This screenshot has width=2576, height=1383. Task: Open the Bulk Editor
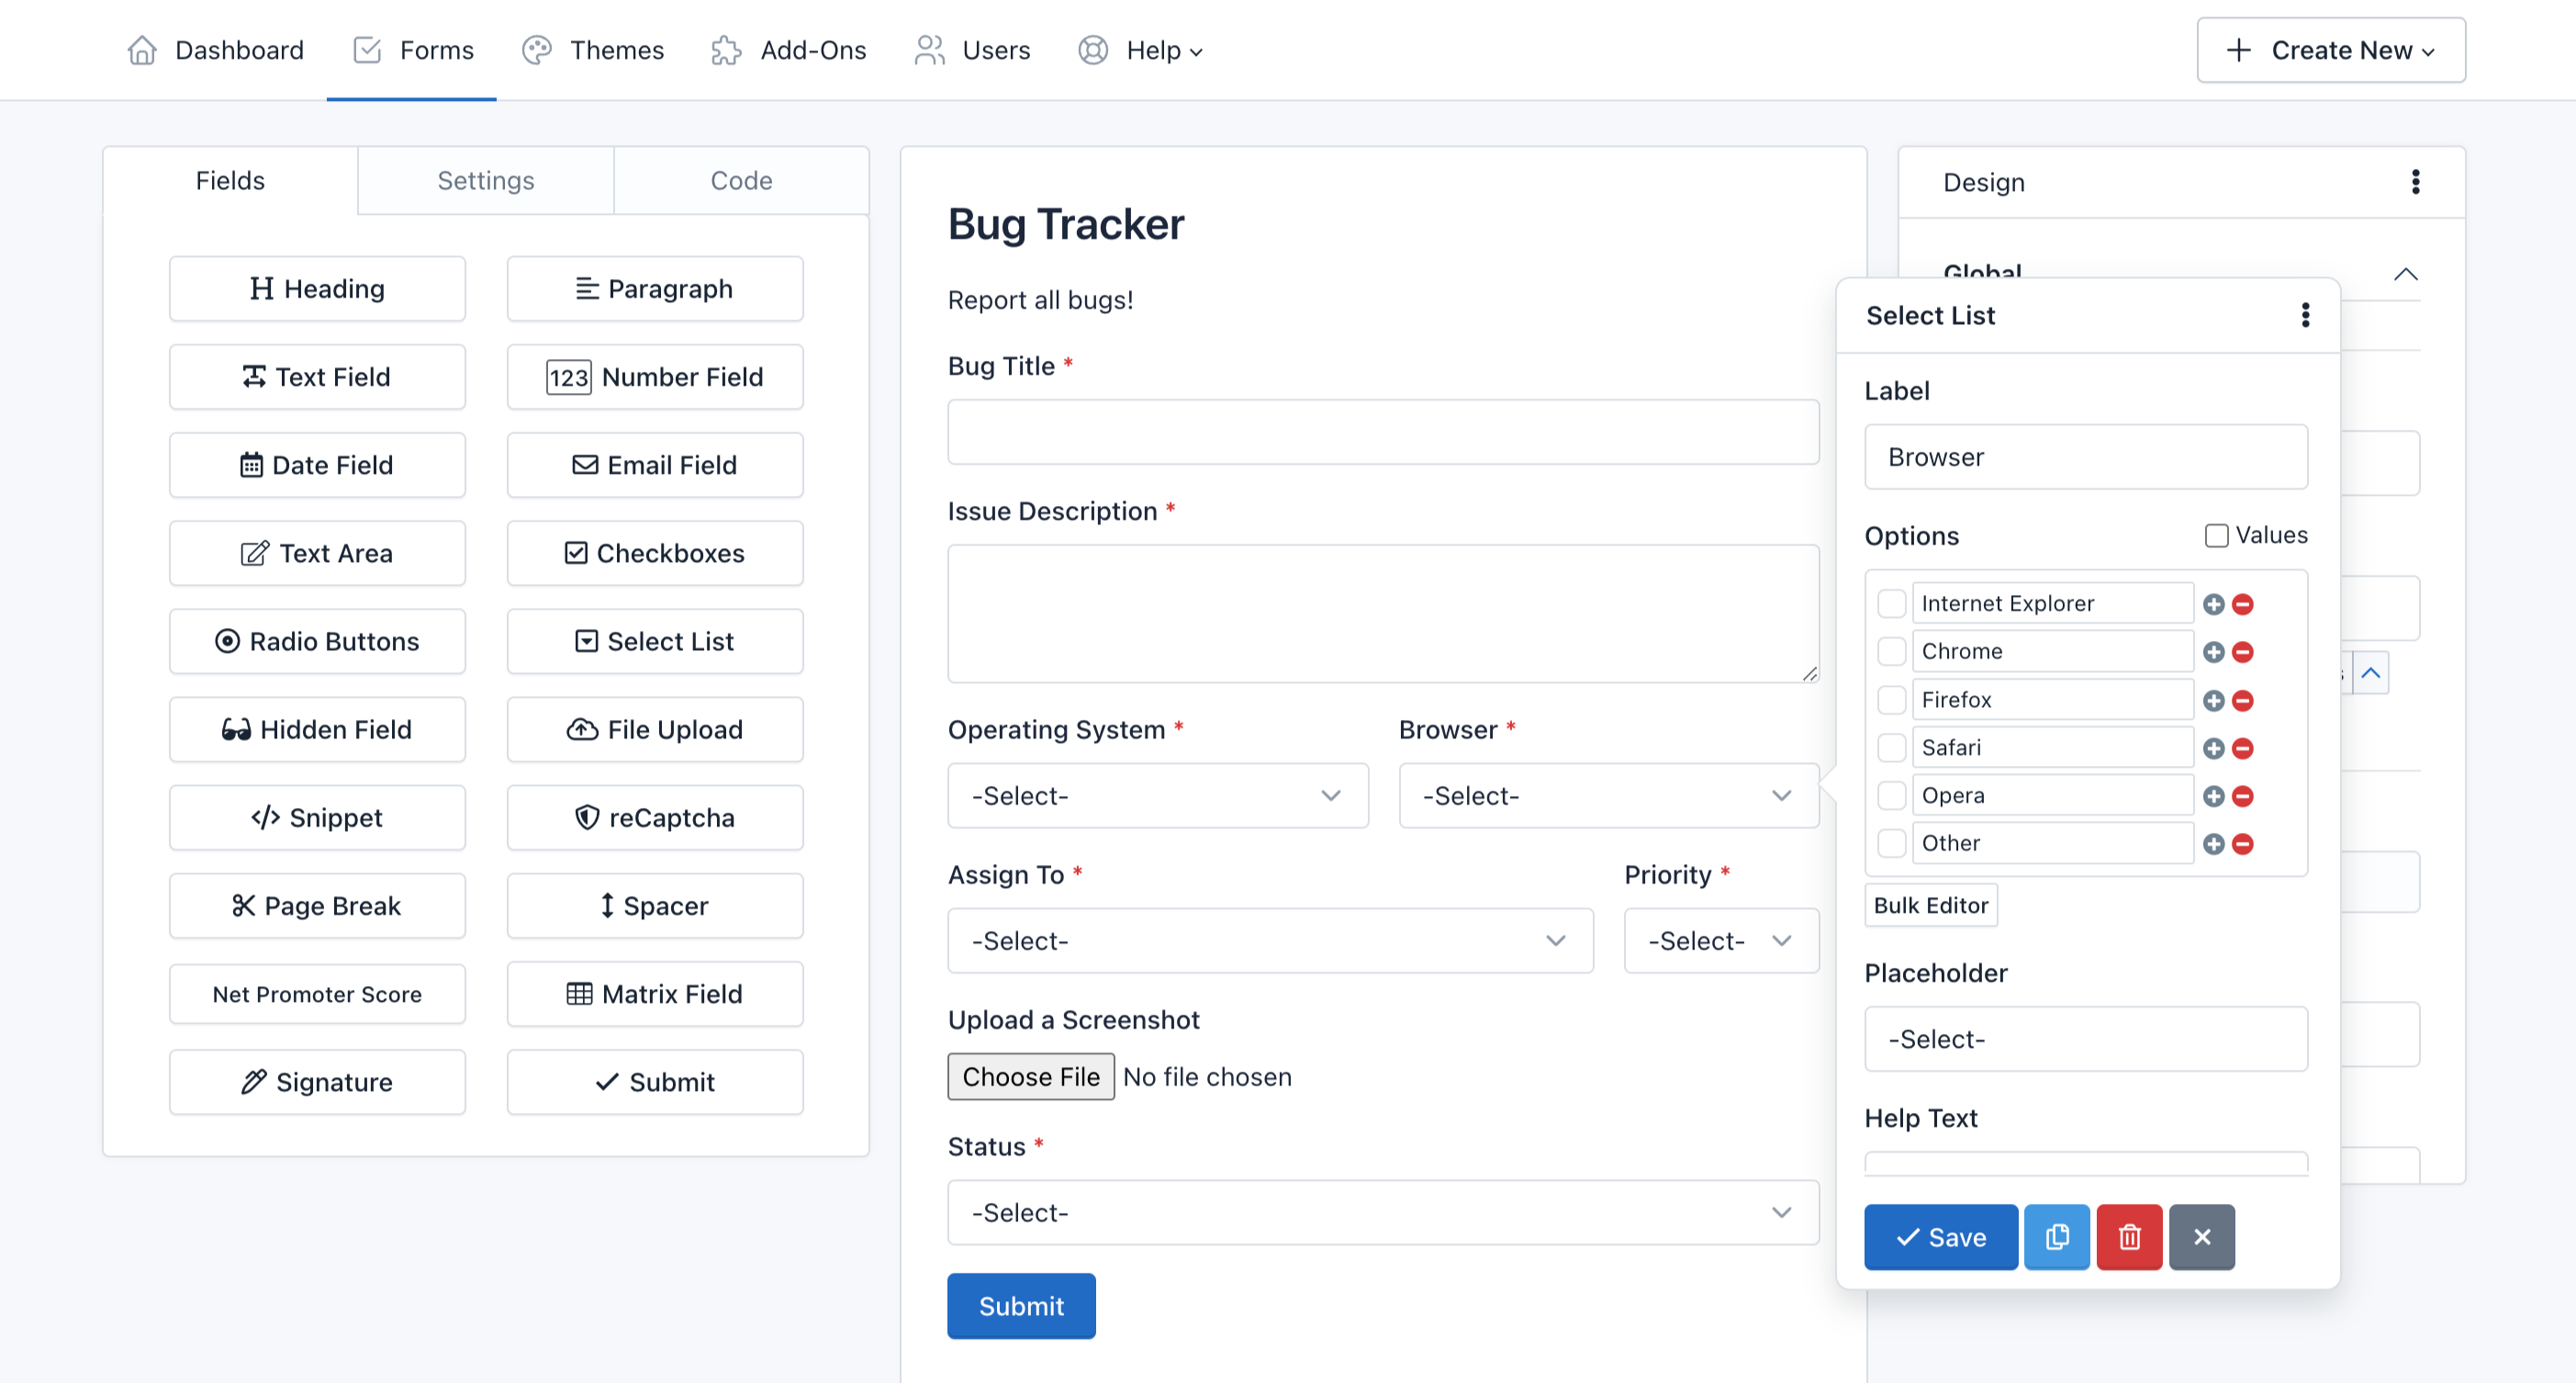[x=1931, y=906]
